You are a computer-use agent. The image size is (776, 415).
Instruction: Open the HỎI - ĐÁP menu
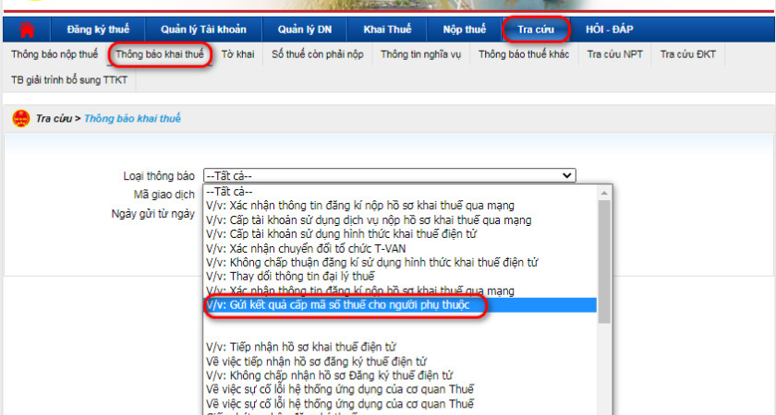[610, 30]
